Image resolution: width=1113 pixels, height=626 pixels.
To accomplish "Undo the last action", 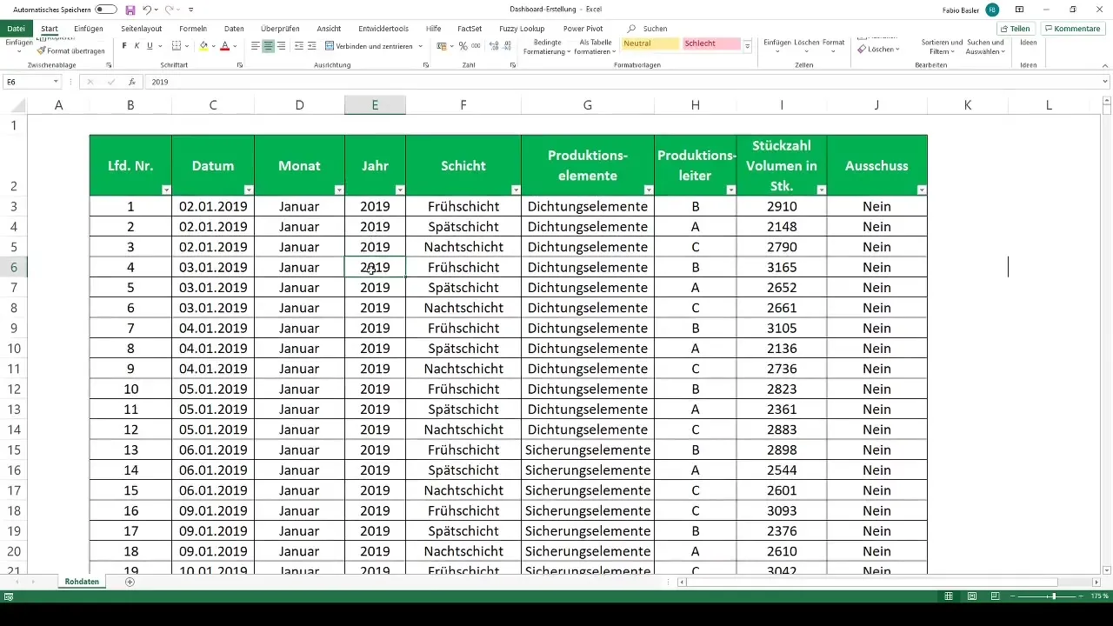I will tap(147, 10).
